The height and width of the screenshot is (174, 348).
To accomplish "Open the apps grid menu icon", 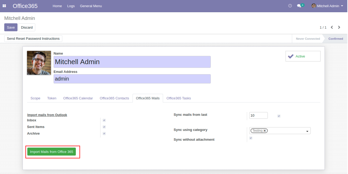I will (4, 6).
